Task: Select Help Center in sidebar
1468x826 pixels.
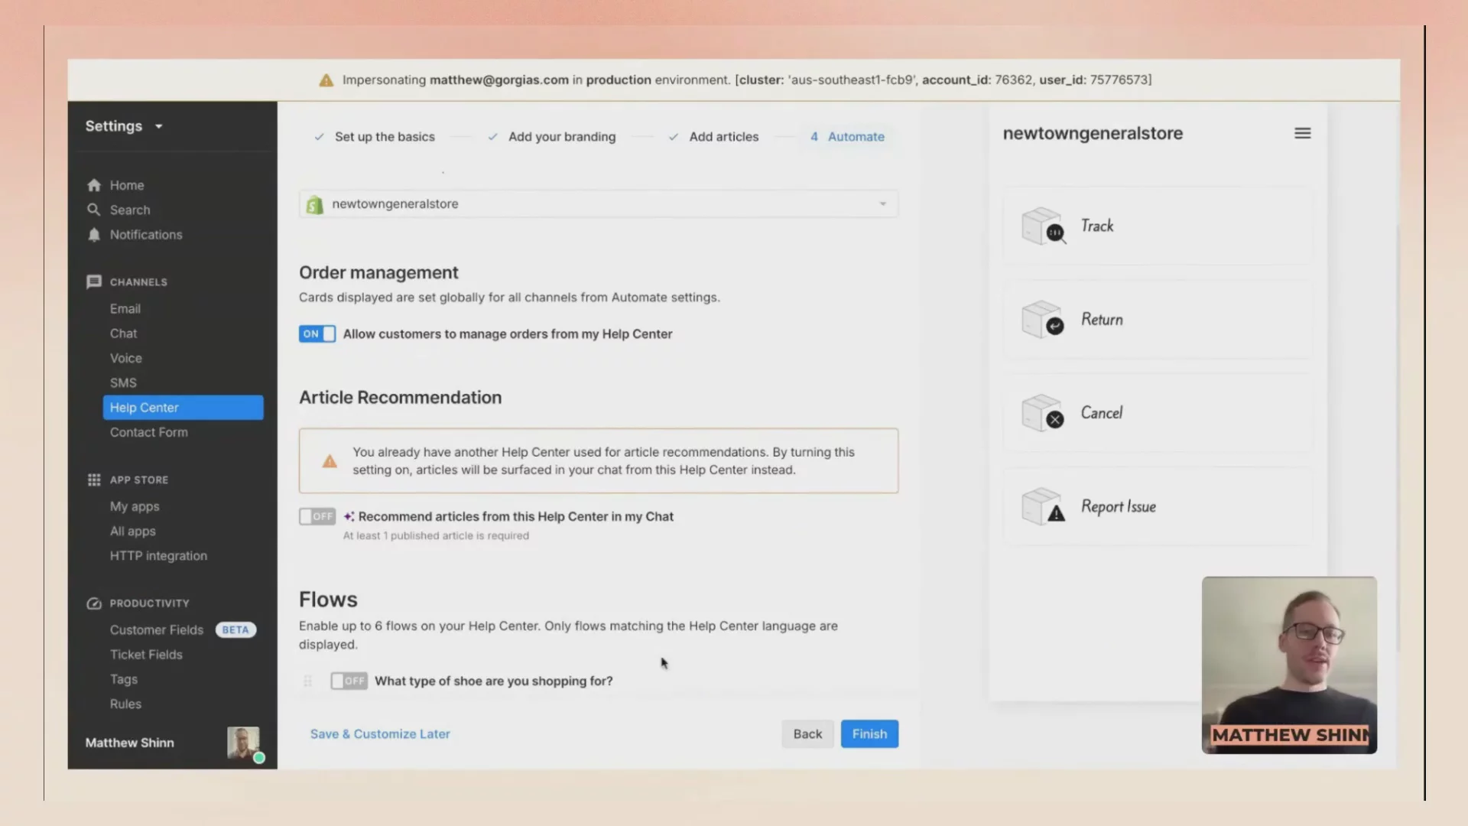Action: pyautogui.click(x=183, y=408)
